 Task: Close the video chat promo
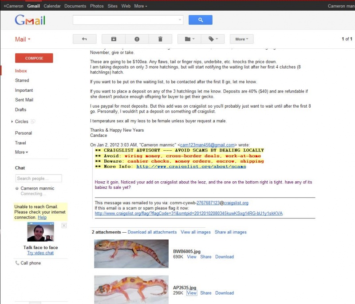coord(64,226)
